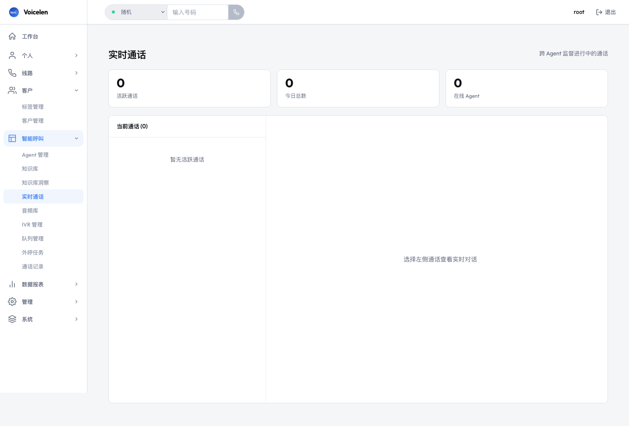Image resolution: width=629 pixels, height=426 pixels.
Task: Click the users icon beside 客户
Action: pyautogui.click(x=12, y=90)
